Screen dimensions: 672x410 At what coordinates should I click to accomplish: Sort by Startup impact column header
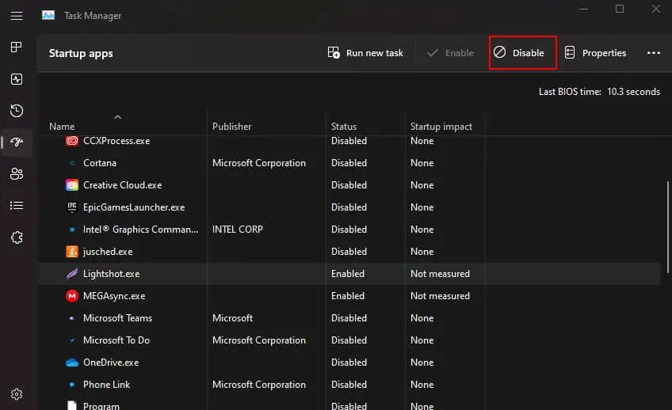[441, 127]
